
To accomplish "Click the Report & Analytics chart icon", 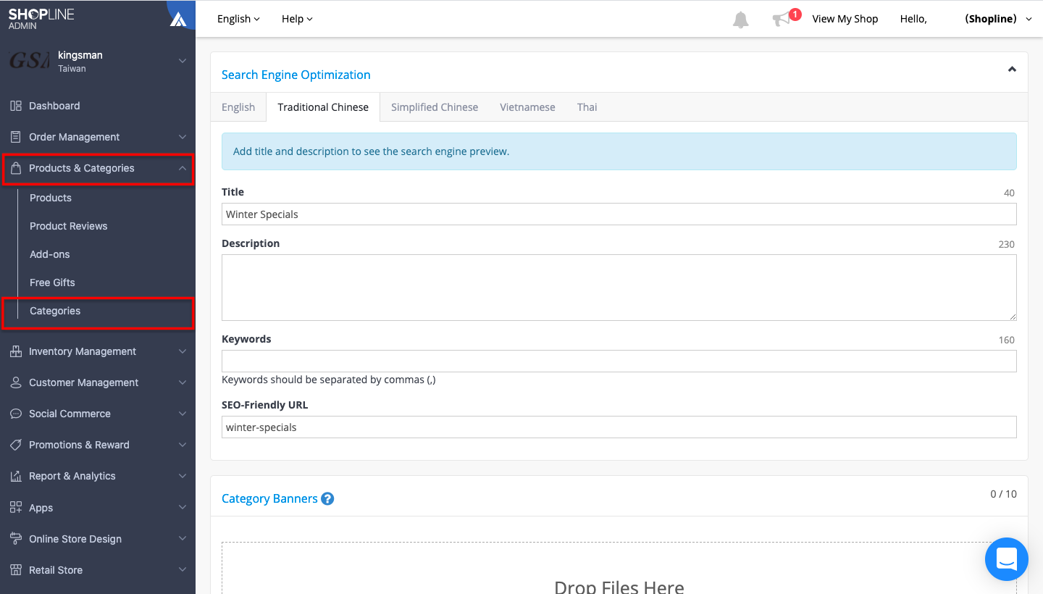I will (x=16, y=476).
